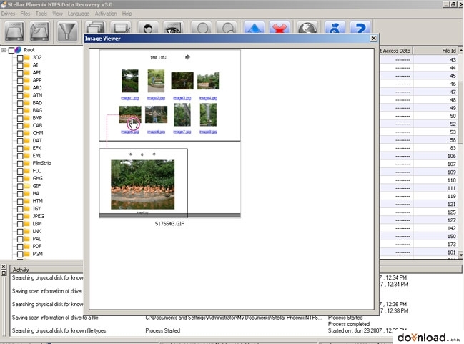464x344 pixels.
Task: Click the file list scroll up arrow
Action: tap(461, 51)
